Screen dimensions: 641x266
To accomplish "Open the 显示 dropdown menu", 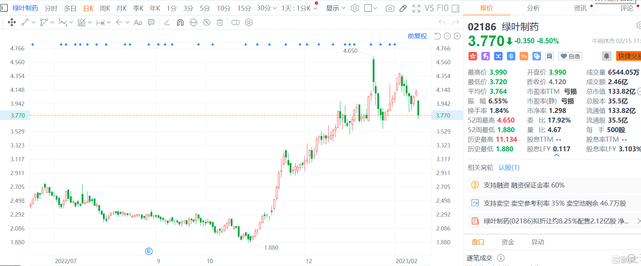I will pos(335,8).
